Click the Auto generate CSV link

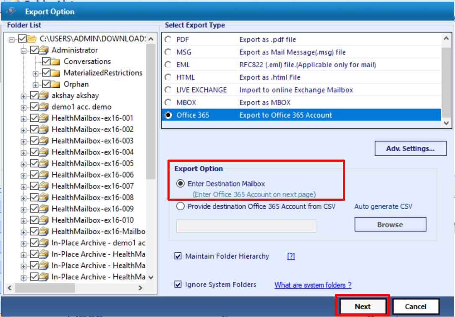pyautogui.click(x=383, y=207)
